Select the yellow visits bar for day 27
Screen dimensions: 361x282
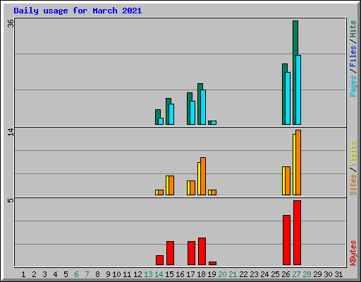pyautogui.click(x=294, y=164)
